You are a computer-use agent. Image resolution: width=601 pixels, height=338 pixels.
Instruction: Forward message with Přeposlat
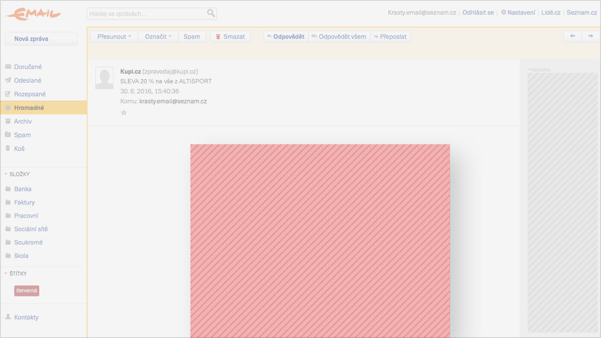(390, 36)
